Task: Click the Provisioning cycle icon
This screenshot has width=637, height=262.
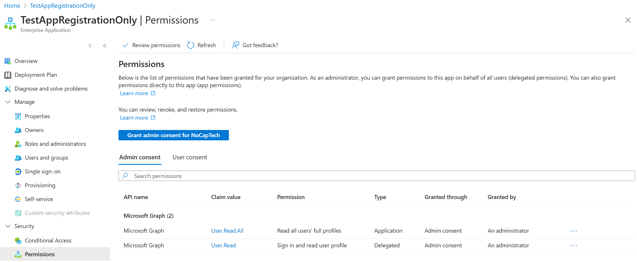Action: coord(18,185)
